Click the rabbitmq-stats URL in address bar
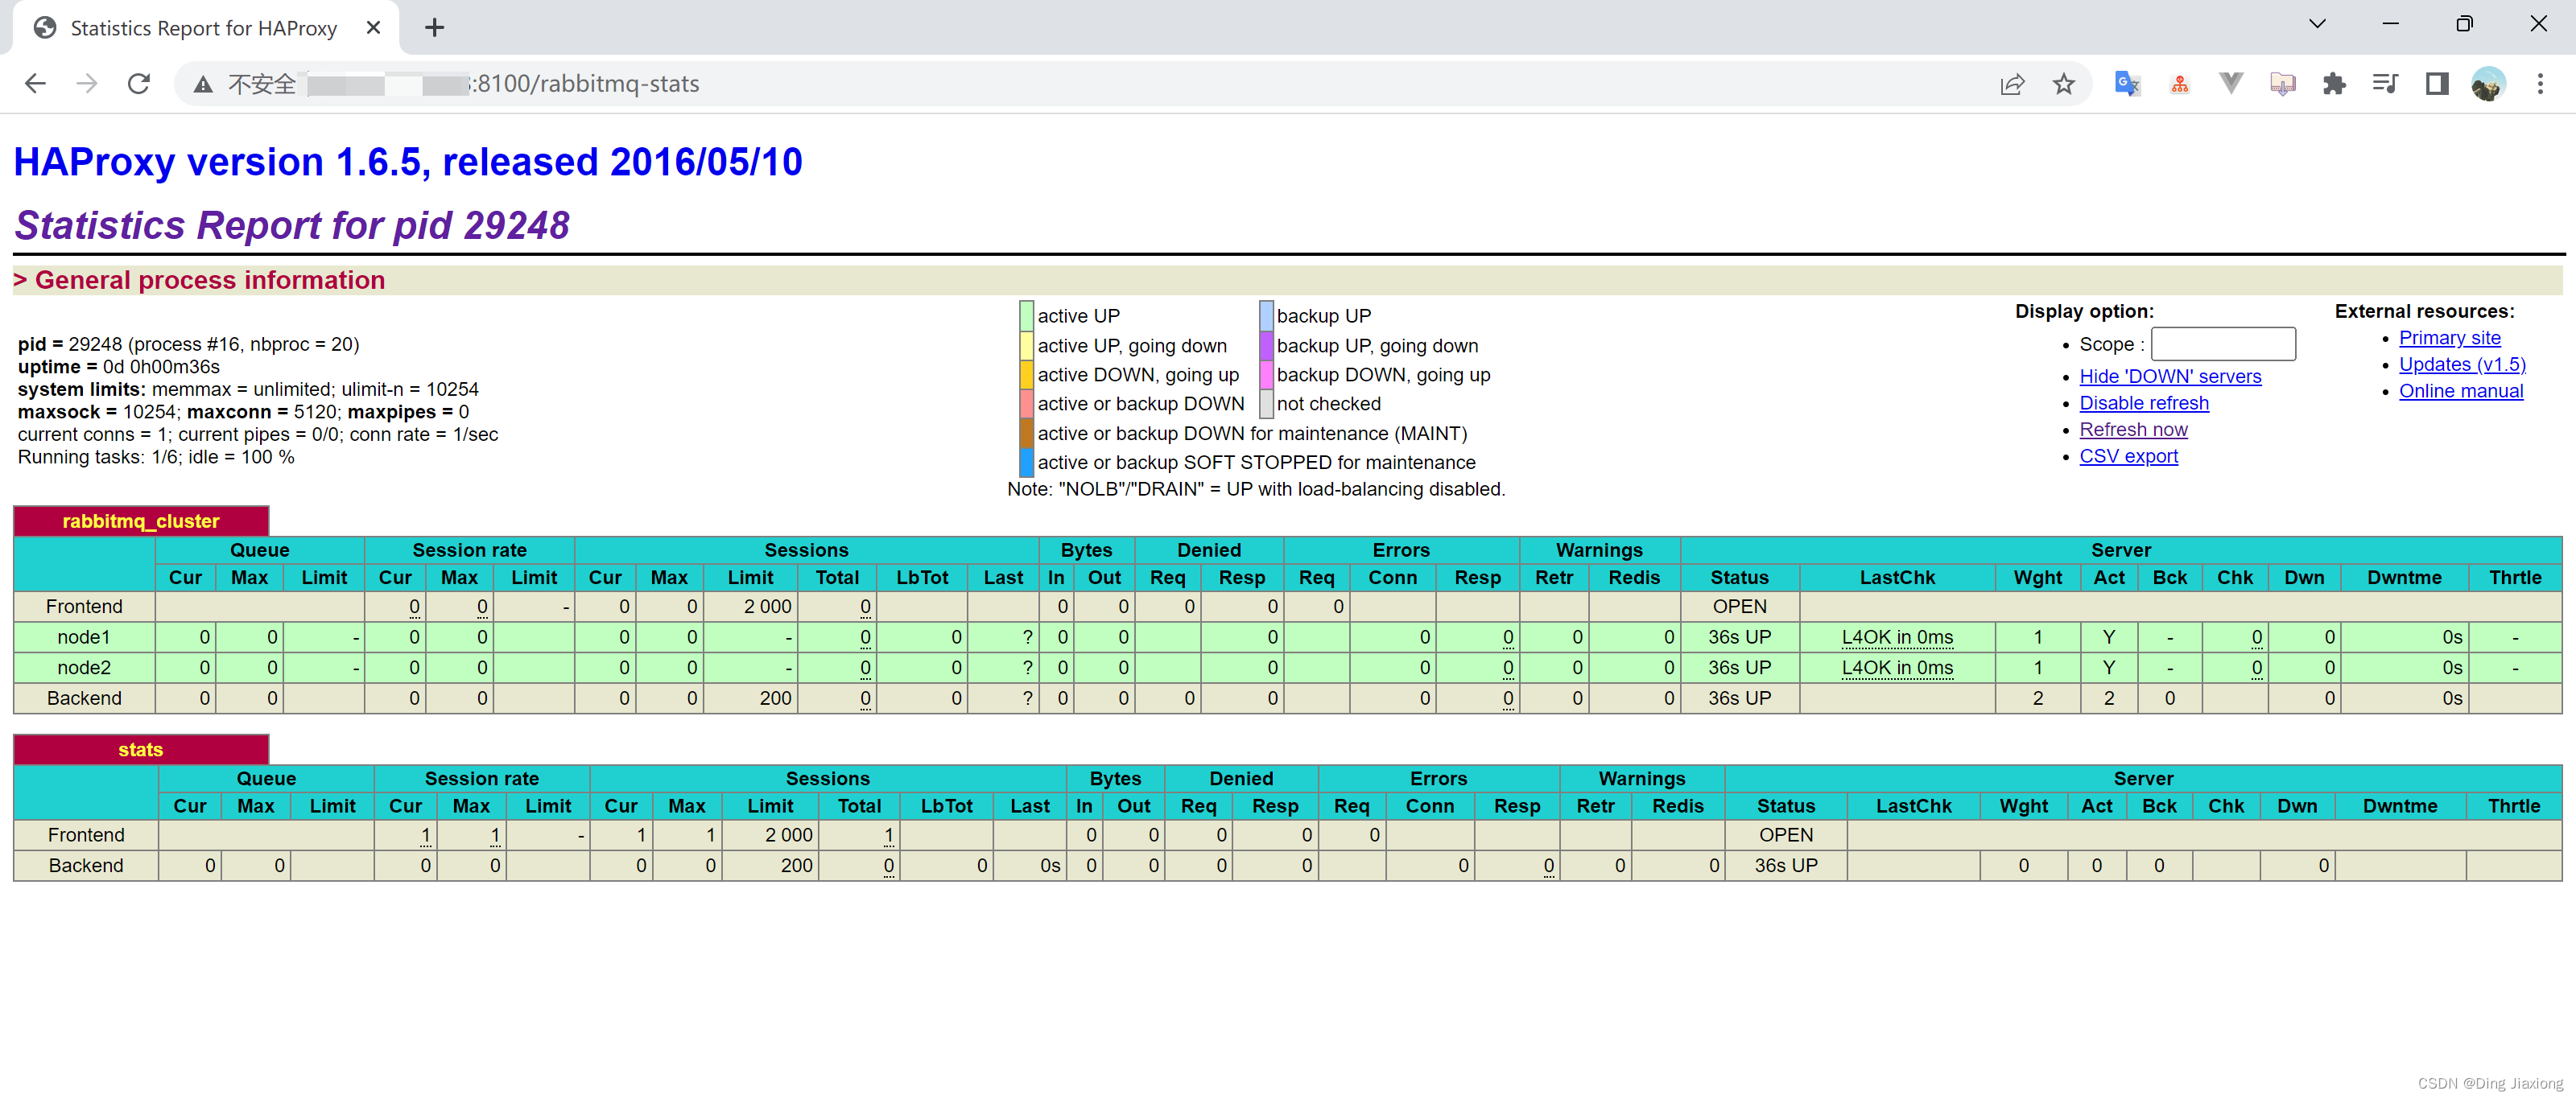Screen dimensions: 2576x1099 [576, 84]
